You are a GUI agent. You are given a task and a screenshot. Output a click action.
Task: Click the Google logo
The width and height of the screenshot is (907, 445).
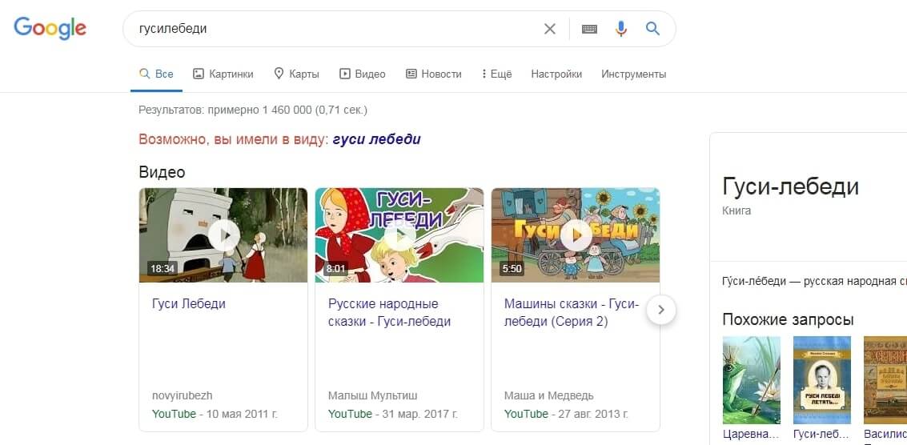click(50, 28)
